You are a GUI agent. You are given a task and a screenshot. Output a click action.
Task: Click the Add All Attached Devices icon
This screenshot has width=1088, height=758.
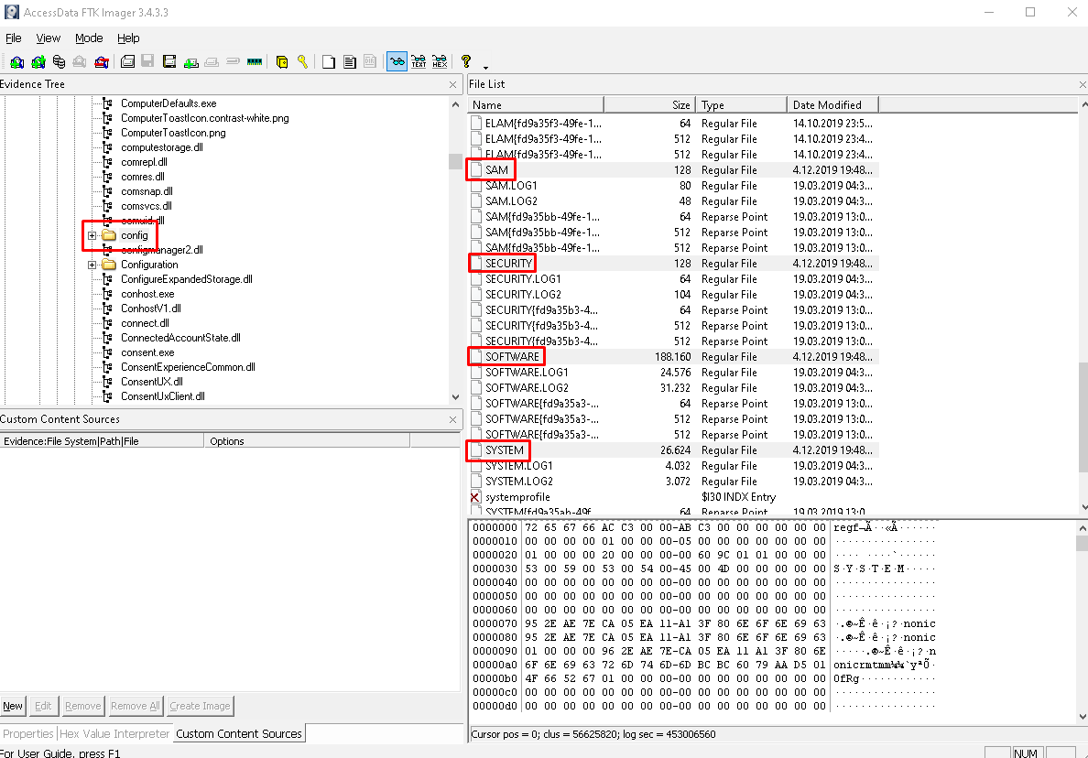[38, 61]
